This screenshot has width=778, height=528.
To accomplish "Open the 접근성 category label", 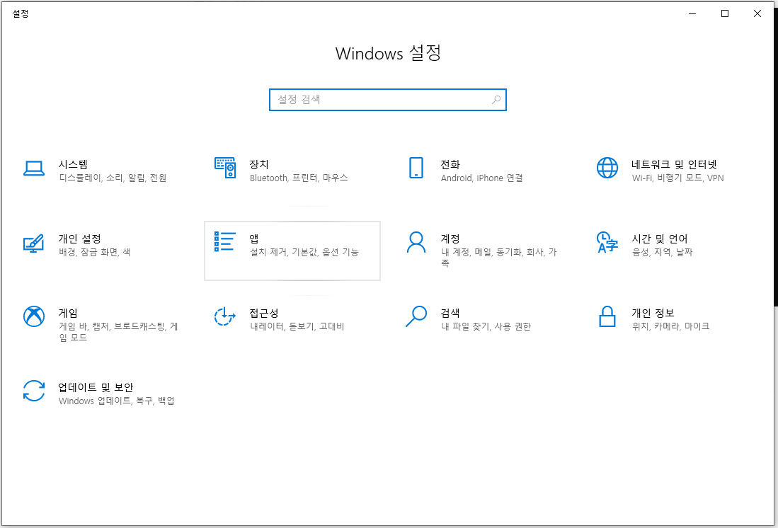I will [264, 313].
